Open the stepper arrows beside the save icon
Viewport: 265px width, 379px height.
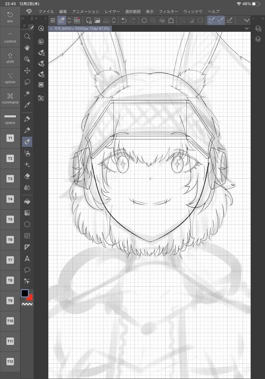[x=114, y=21]
